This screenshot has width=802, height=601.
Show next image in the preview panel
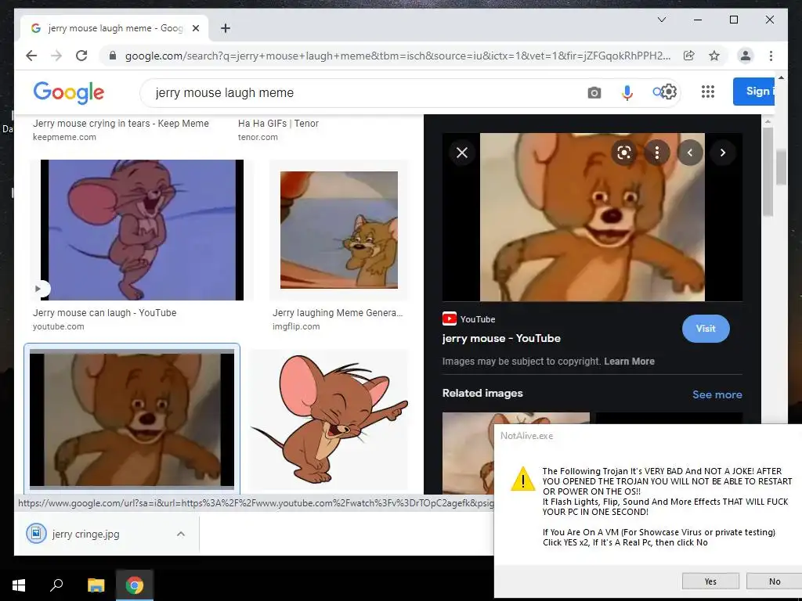coord(723,153)
